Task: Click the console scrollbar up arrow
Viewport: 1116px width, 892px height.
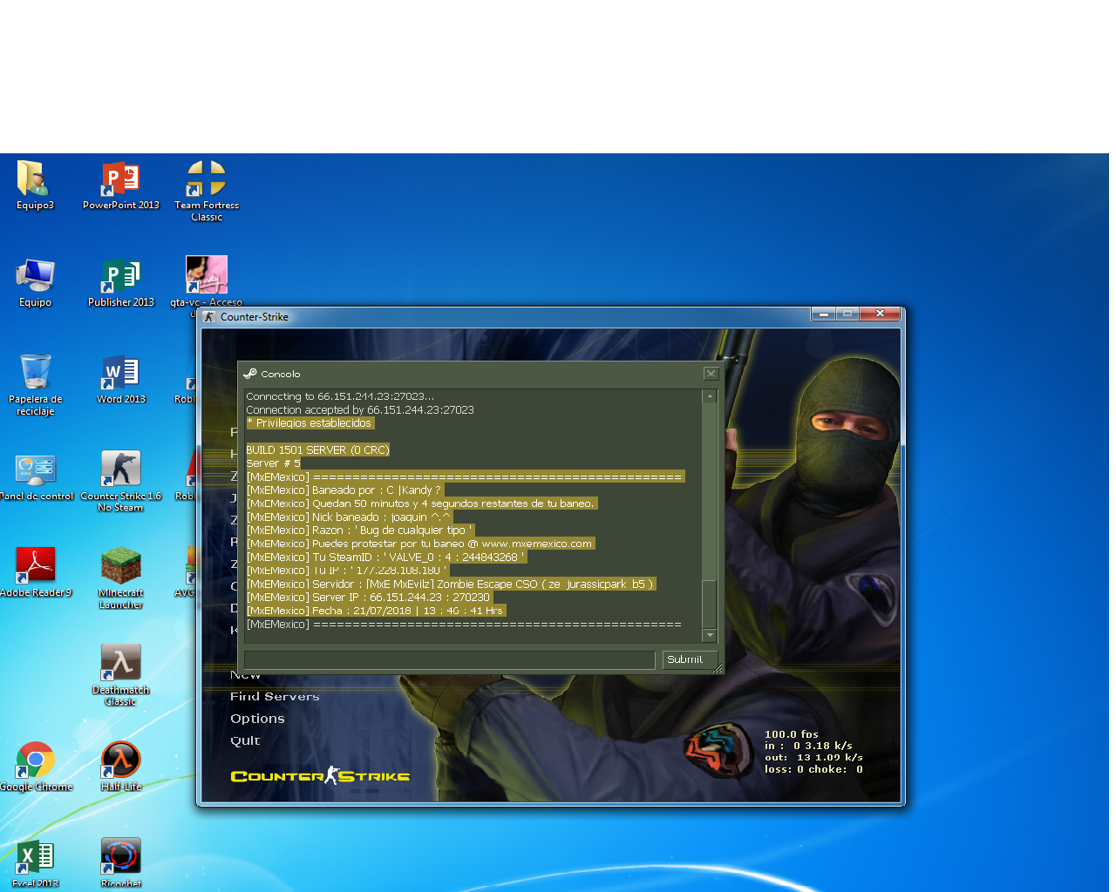Action: coord(710,396)
